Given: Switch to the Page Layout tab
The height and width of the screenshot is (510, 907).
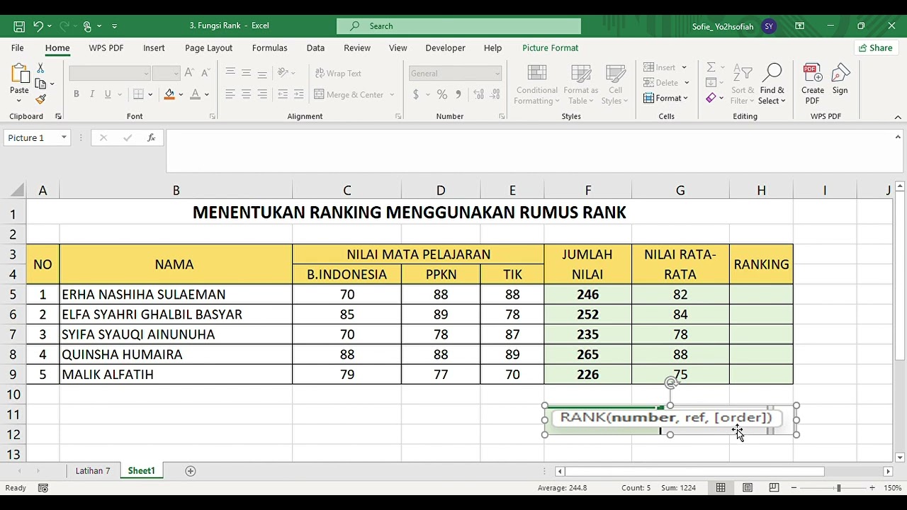Looking at the screenshot, I should (208, 48).
